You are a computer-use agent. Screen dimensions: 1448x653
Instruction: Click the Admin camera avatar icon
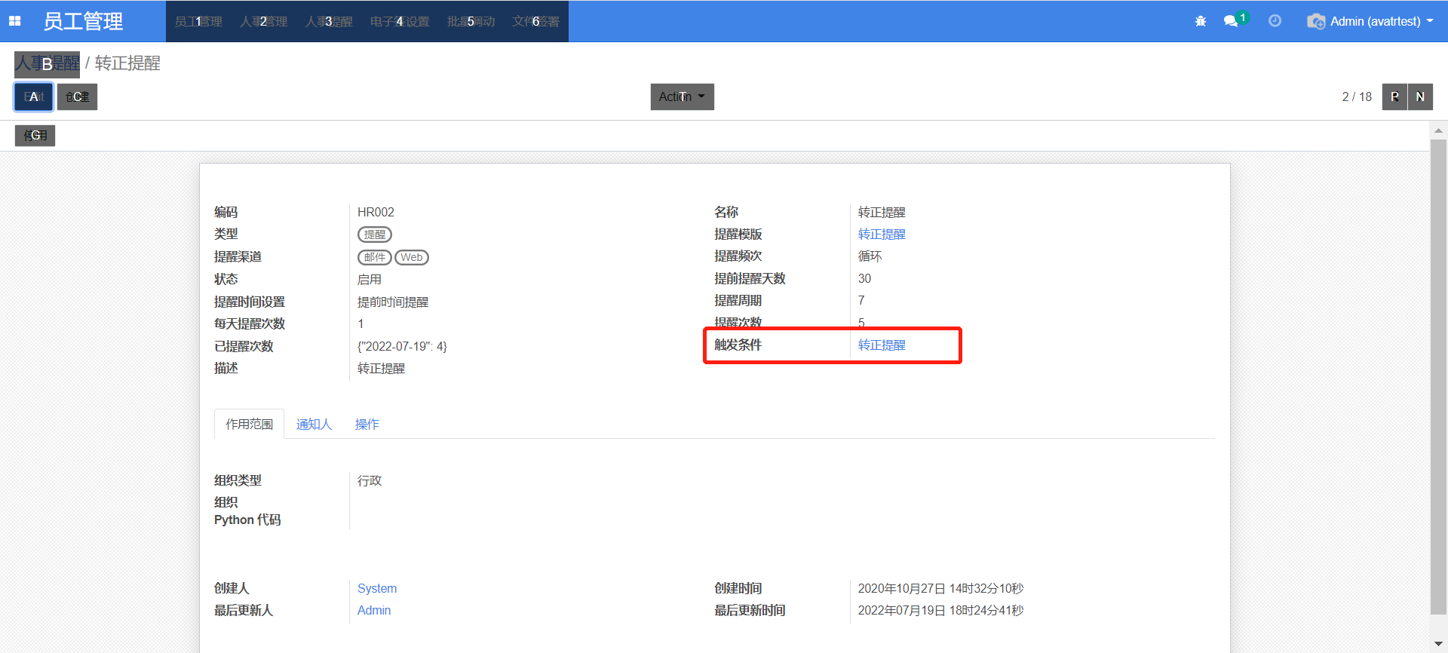coord(1316,21)
